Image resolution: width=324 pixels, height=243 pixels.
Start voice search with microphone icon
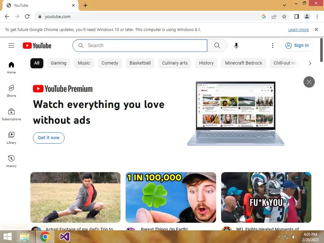point(236,46)
